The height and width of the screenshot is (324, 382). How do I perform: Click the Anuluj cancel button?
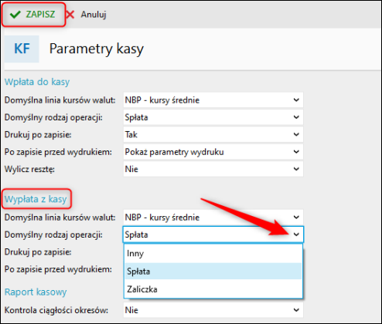pos(87,15)
